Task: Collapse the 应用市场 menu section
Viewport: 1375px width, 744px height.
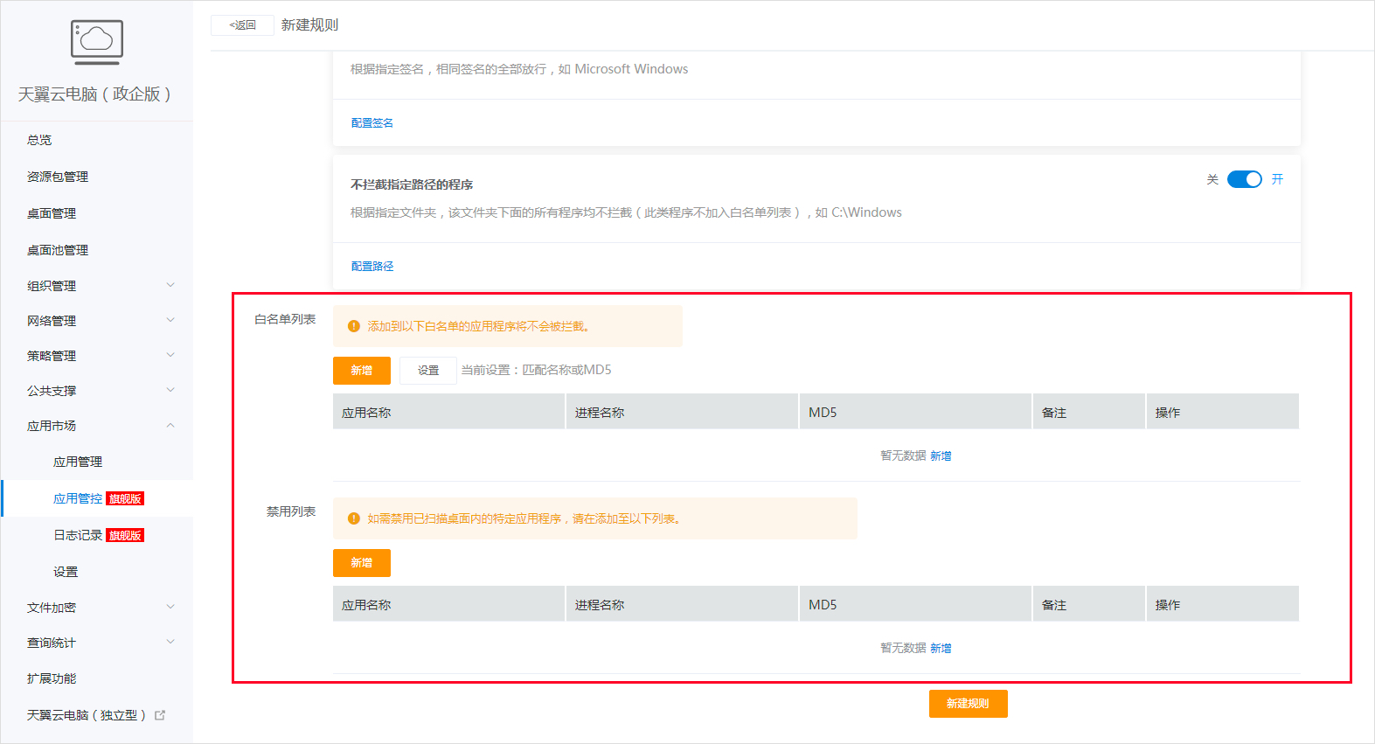Action: coord(170,426)
